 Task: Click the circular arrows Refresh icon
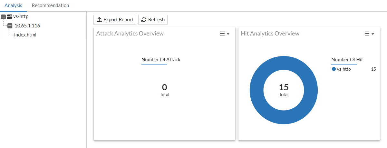(144, 20)
